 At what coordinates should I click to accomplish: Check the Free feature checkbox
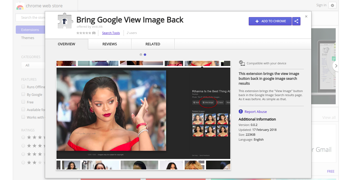tap(23, 102)
